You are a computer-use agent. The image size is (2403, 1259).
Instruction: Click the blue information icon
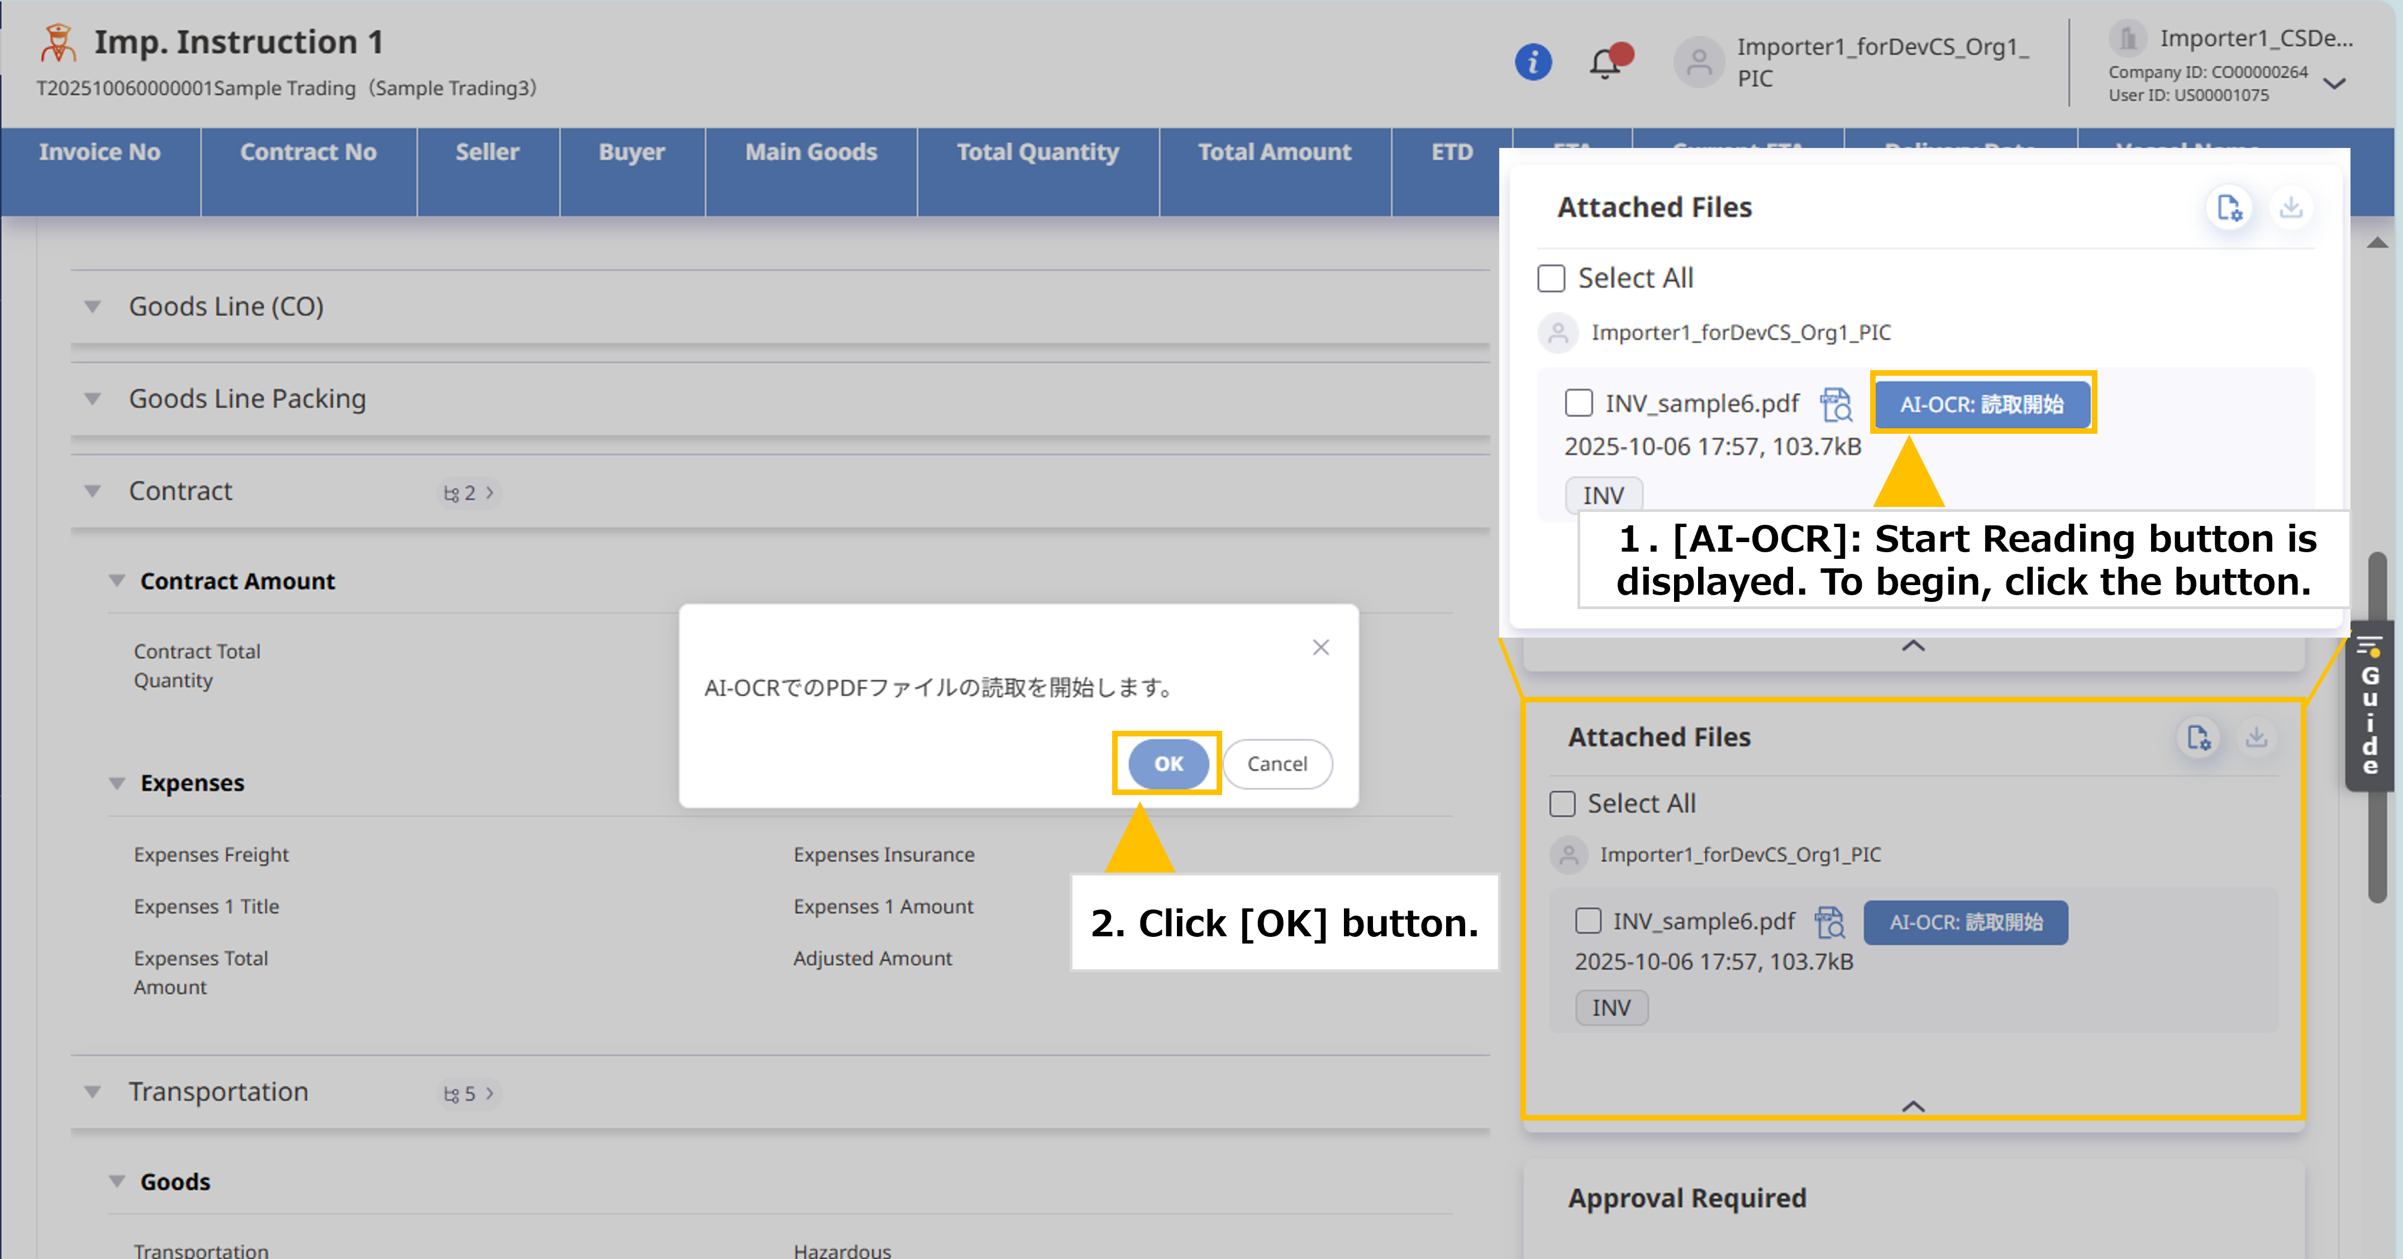tap(1533, 63)
